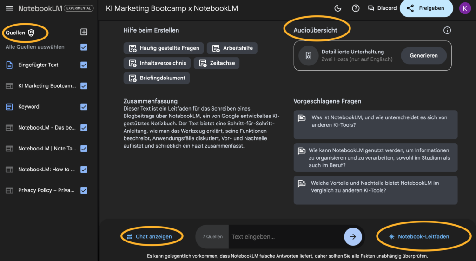The width and height of the screenshot is (476, 261).
Task: Deselect the Privacy Policy source checkbox
Action: pos(84,190)
